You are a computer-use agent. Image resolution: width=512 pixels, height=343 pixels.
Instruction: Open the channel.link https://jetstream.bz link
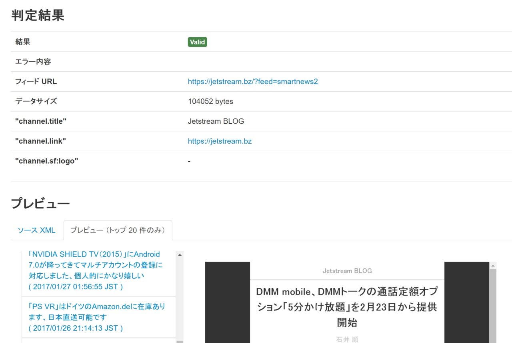tap(220, 141)
